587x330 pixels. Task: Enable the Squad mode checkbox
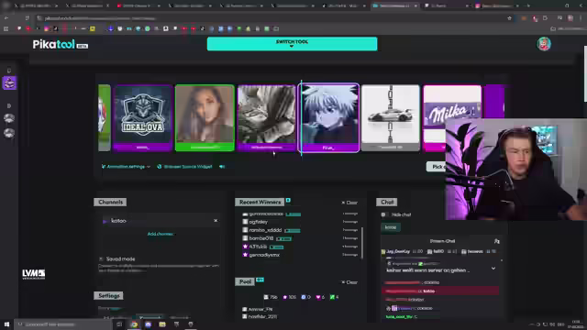click(101, 258)
